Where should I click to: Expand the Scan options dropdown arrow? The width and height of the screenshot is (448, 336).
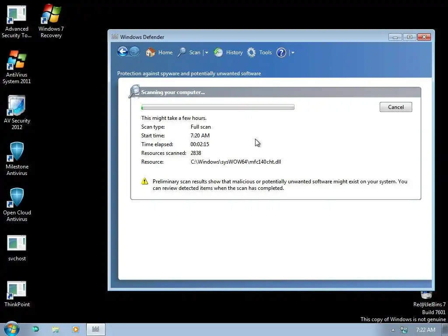[x=206, y=52]
